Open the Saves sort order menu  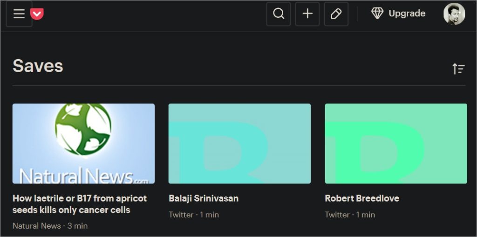[458, 69]
